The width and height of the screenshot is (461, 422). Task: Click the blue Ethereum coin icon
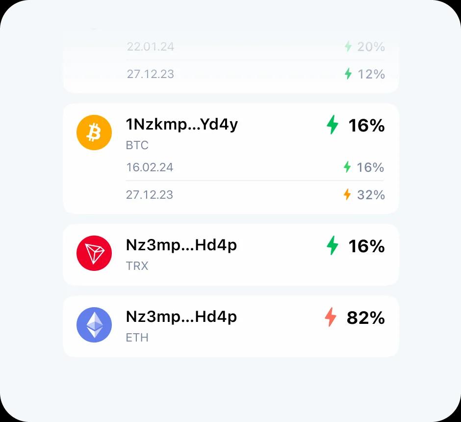(x=94, y=325)
